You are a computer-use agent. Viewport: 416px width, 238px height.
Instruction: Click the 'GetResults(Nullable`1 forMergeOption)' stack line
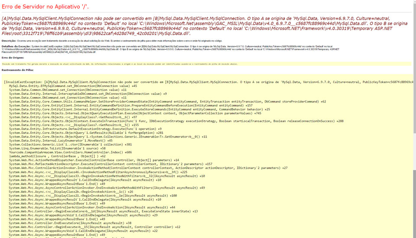(x=86, y=133)
